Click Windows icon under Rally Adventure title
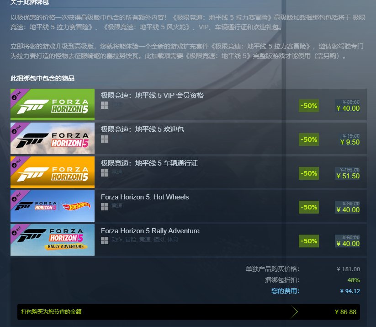The height and width of the screenshot is (327, 376). tap(105, 241)
